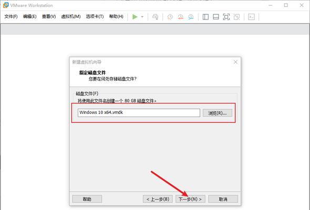310x210 pixels.
Task: Open the 文件(F) menu
Action: point(11,16)
